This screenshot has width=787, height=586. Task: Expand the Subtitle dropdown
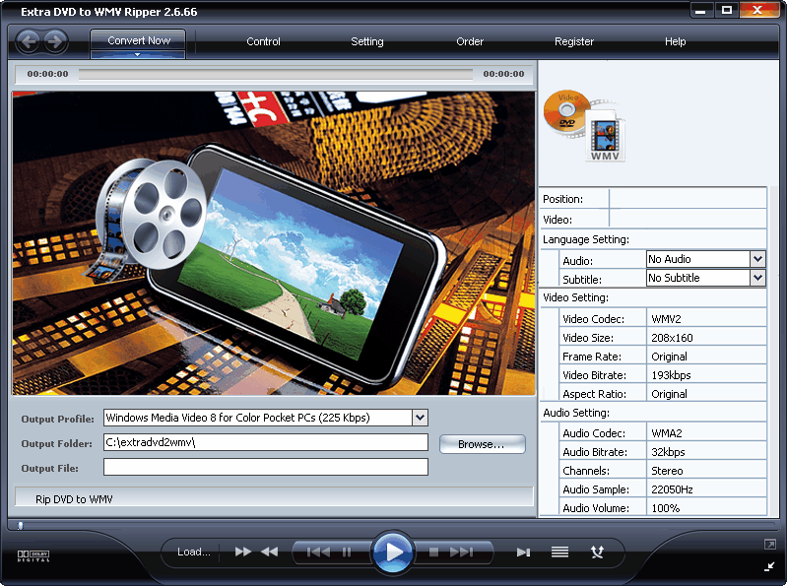pyautogui.click(x=757, y=278)
